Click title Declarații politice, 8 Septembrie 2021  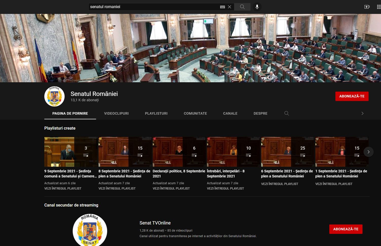179,174
